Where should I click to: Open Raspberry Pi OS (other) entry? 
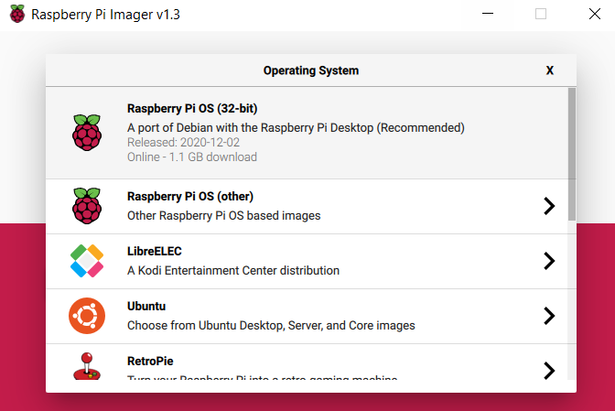coord(307,207)
